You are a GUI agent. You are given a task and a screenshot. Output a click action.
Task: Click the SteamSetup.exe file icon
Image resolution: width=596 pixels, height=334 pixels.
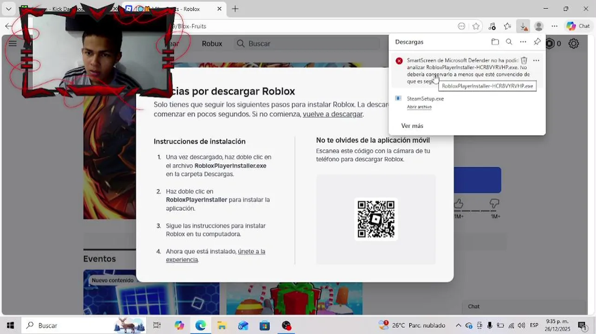398,98
